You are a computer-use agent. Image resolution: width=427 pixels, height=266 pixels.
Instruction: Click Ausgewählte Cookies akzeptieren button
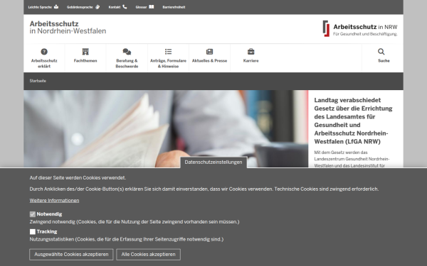pos(71,255)
